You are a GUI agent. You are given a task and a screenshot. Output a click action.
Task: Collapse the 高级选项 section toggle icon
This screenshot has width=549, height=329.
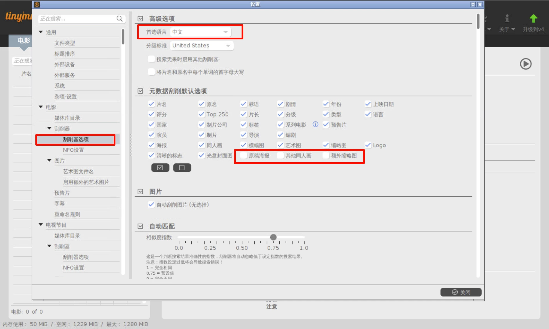click(140, 19)
